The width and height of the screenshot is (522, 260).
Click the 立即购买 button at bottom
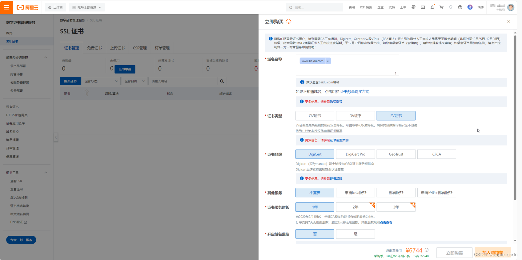click(x=454, y=253)
